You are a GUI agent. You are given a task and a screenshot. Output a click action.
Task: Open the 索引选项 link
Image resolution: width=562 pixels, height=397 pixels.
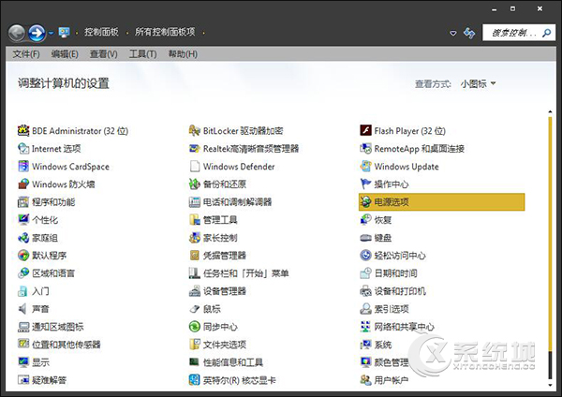click(392, 309)
